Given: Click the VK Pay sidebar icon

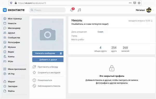Looking at the screenshot, I should click(5, 74).
